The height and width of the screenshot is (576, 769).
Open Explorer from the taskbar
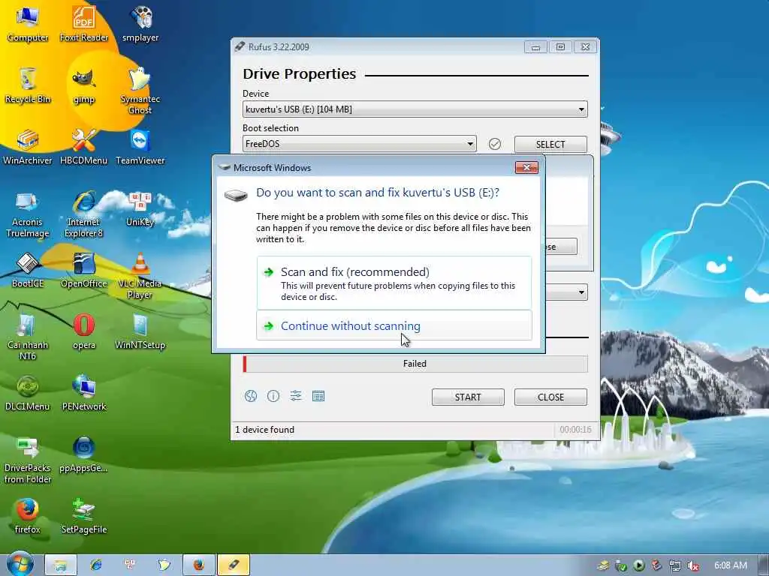point(61,565)
